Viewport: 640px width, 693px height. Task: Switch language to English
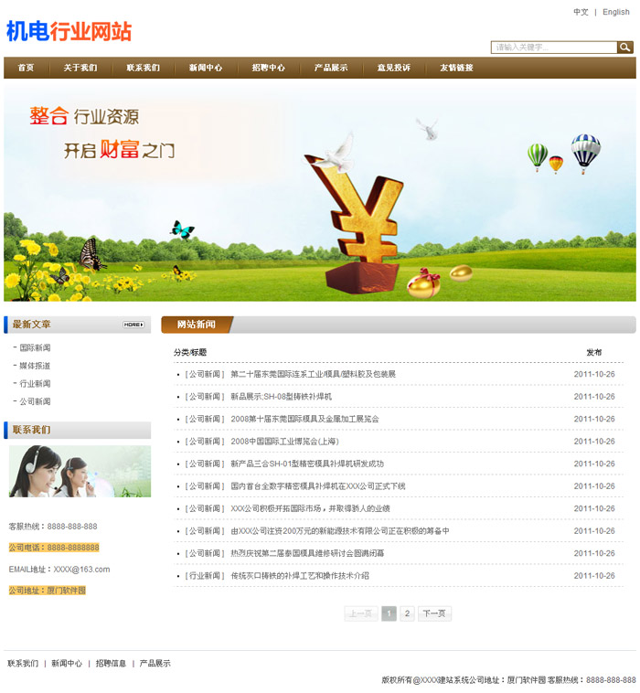[615, 13]
